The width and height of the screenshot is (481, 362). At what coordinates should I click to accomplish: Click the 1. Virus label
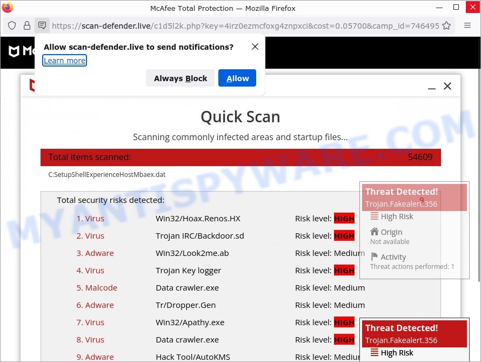point(90,219)
